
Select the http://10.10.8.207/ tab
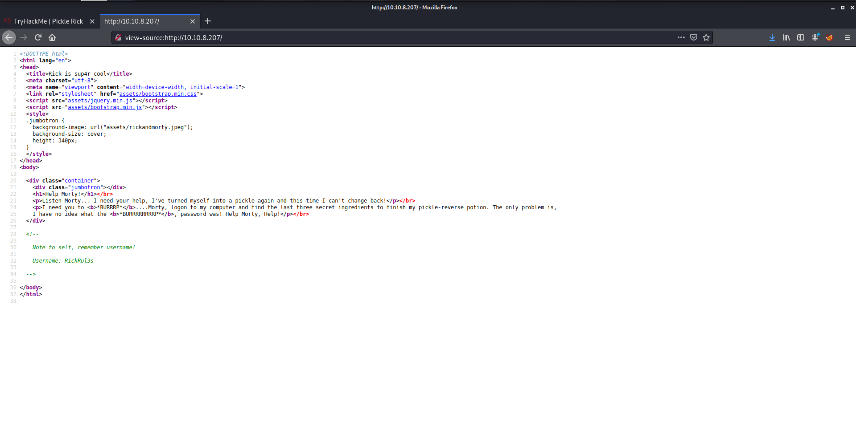tap(150, 21)
